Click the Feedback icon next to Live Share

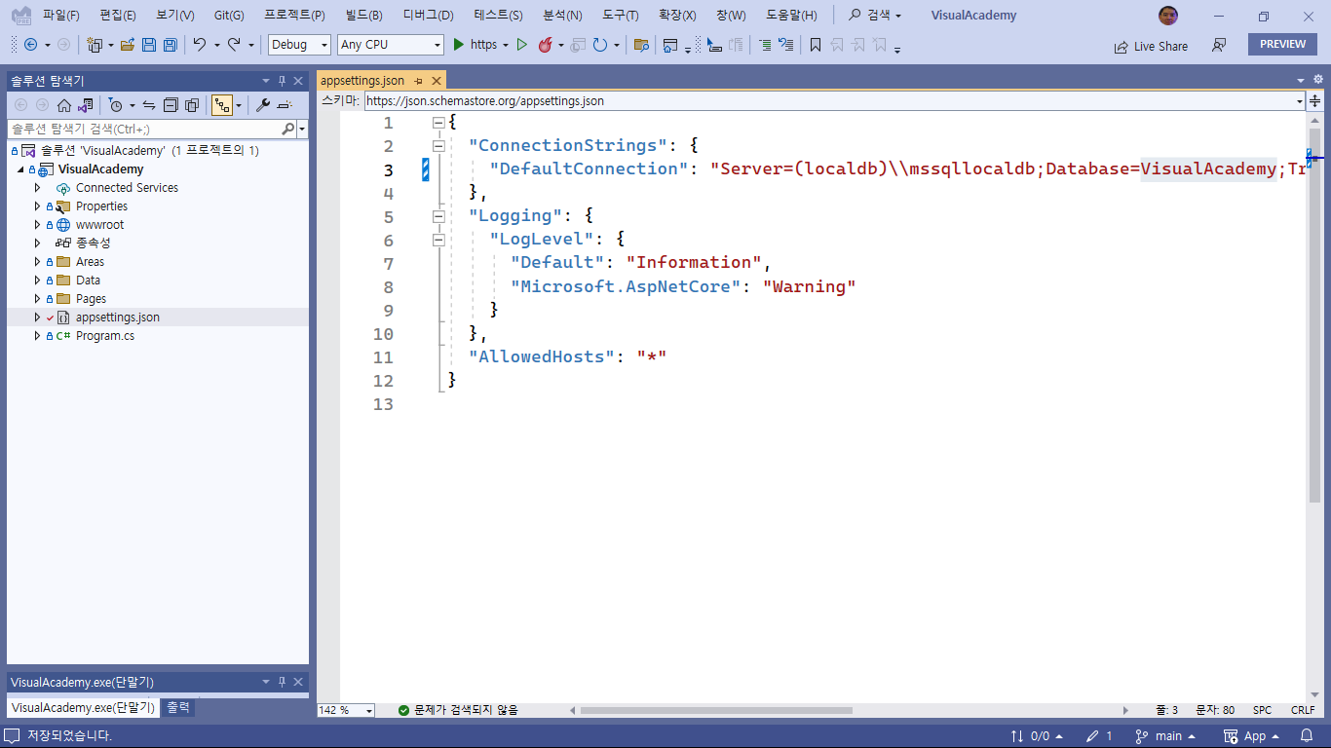[x=1219, y=45]
